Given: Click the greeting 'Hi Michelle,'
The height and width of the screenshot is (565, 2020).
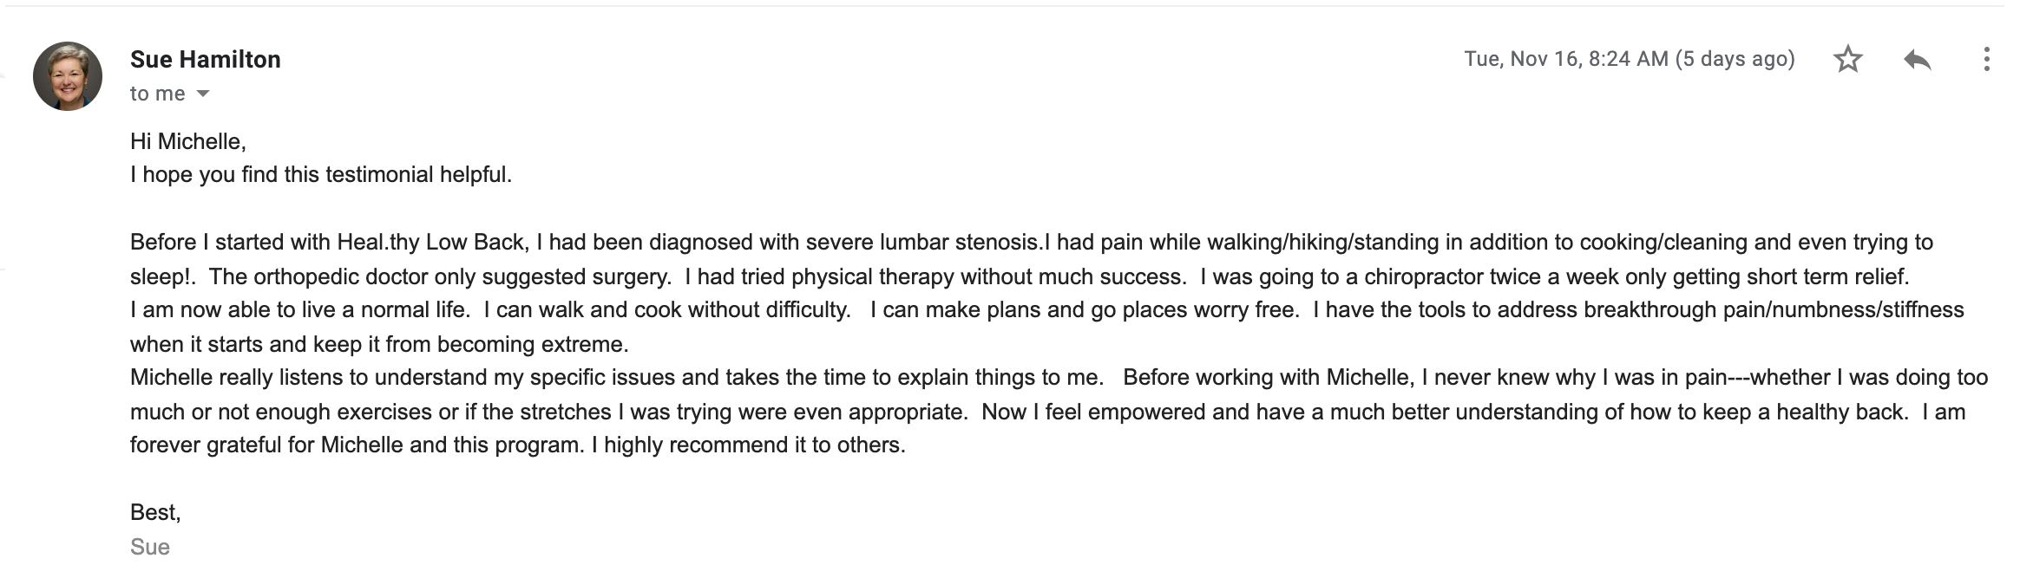Looking at the screenshot, I should coord(188,141).
